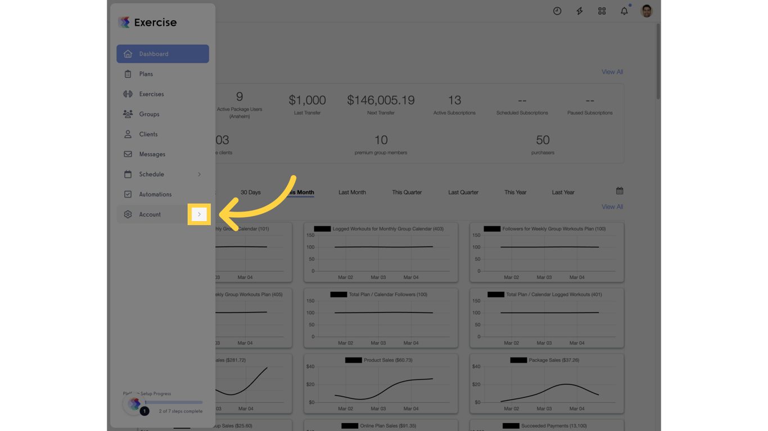Select the Exercises dumbbell icon in sidebar
This screenshot has width=768, height=431.
(128, 94)
